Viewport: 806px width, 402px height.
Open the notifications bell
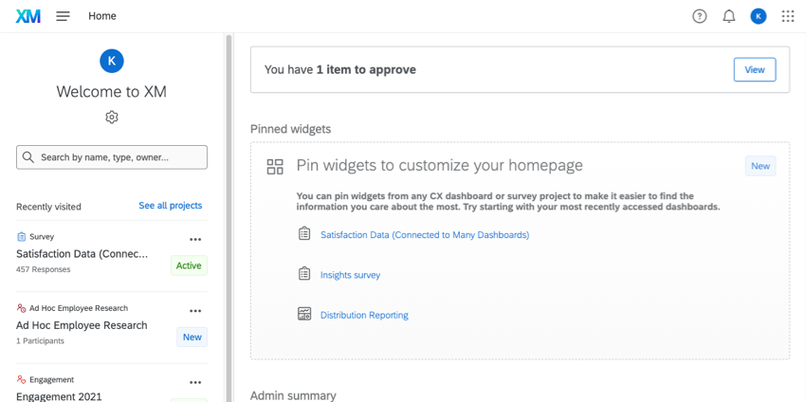729,16
